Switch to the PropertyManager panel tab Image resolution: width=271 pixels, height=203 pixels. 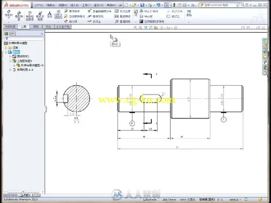(x=13, y=33)
